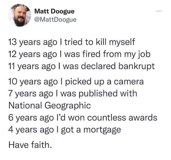171x160 pixels.
Task: Select the line about countless awards
Action: 83,117
